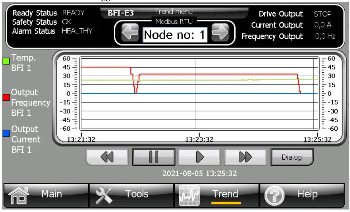350x212 pixels.
Task: Click the 13:21:32 time axis label
Action: pos(81,139)
